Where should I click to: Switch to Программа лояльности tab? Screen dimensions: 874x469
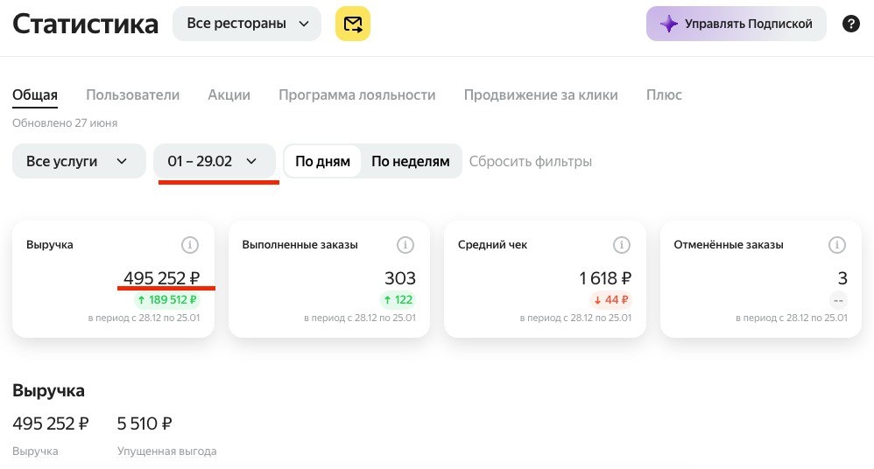point(356,94)
